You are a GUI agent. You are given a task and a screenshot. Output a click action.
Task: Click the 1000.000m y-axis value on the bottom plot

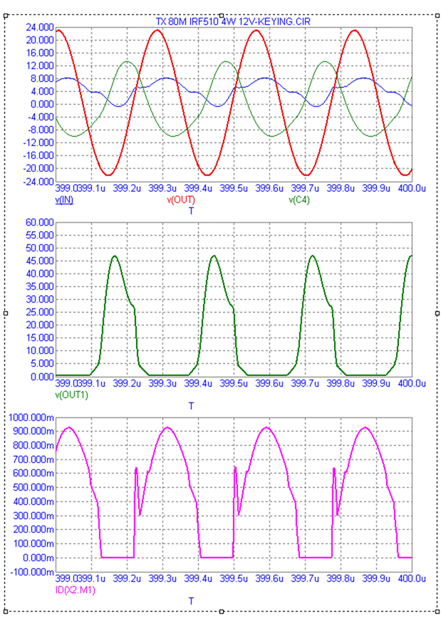coord(29,417)
